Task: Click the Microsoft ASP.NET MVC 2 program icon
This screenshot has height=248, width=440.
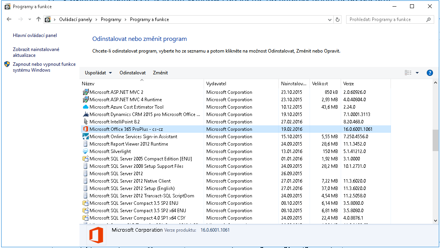Action: pyautogui.click(x=86, y=92)
